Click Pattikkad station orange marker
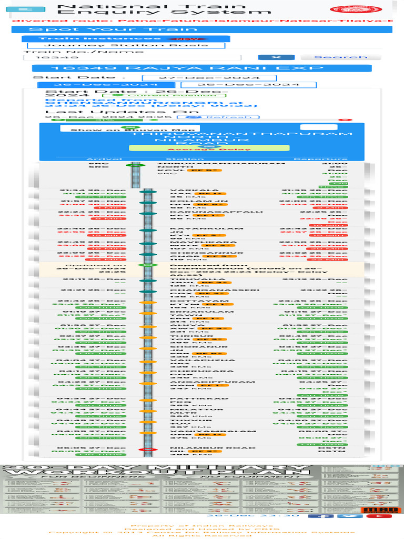The image size is (404, 539). 148,401
